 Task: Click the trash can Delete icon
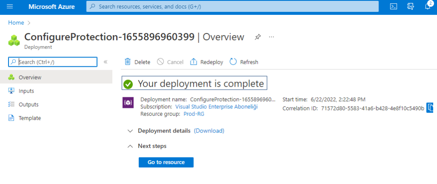click(128, 62)
